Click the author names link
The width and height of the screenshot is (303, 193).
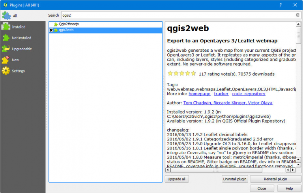(x=228, y=103)
